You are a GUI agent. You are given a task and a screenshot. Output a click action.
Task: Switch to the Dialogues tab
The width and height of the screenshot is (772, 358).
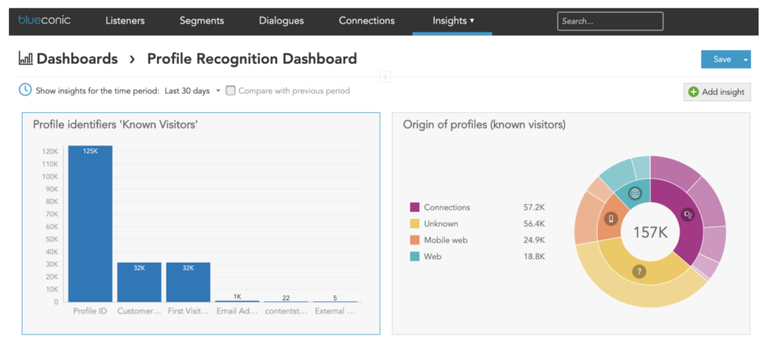(281, 20)
